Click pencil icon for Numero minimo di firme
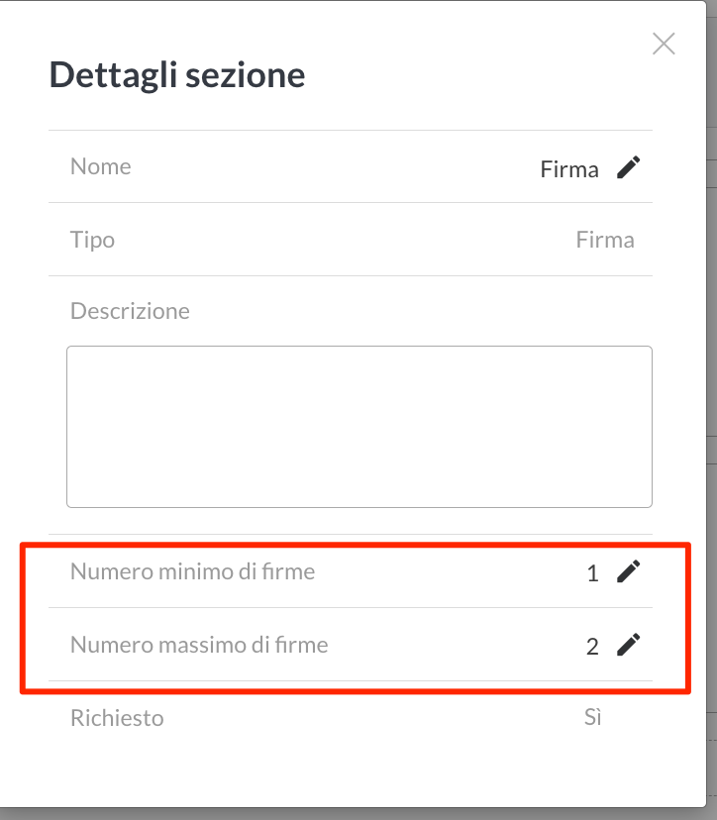717x820 pixels. point(628,571)
